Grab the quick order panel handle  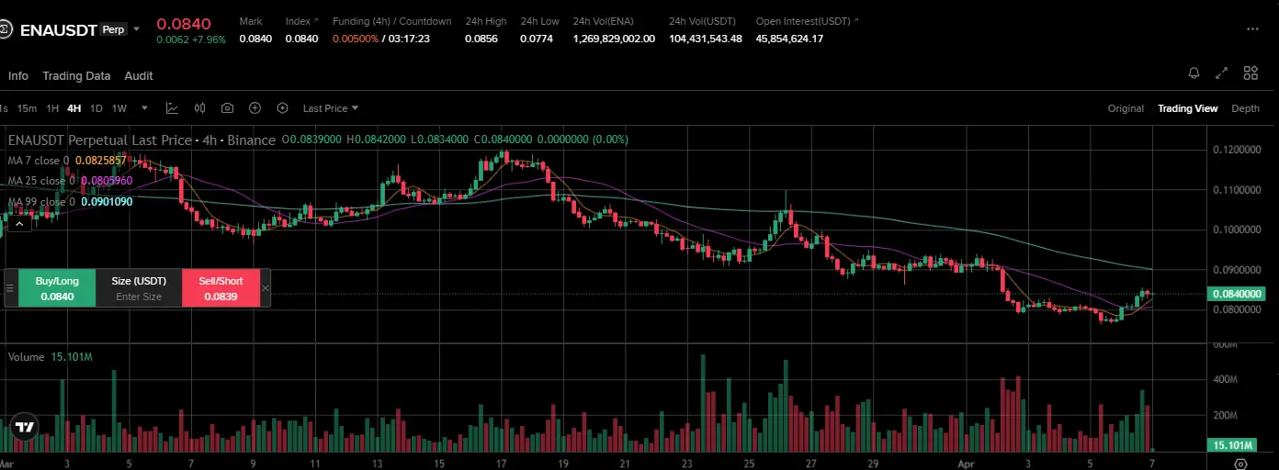coord(10,288)
